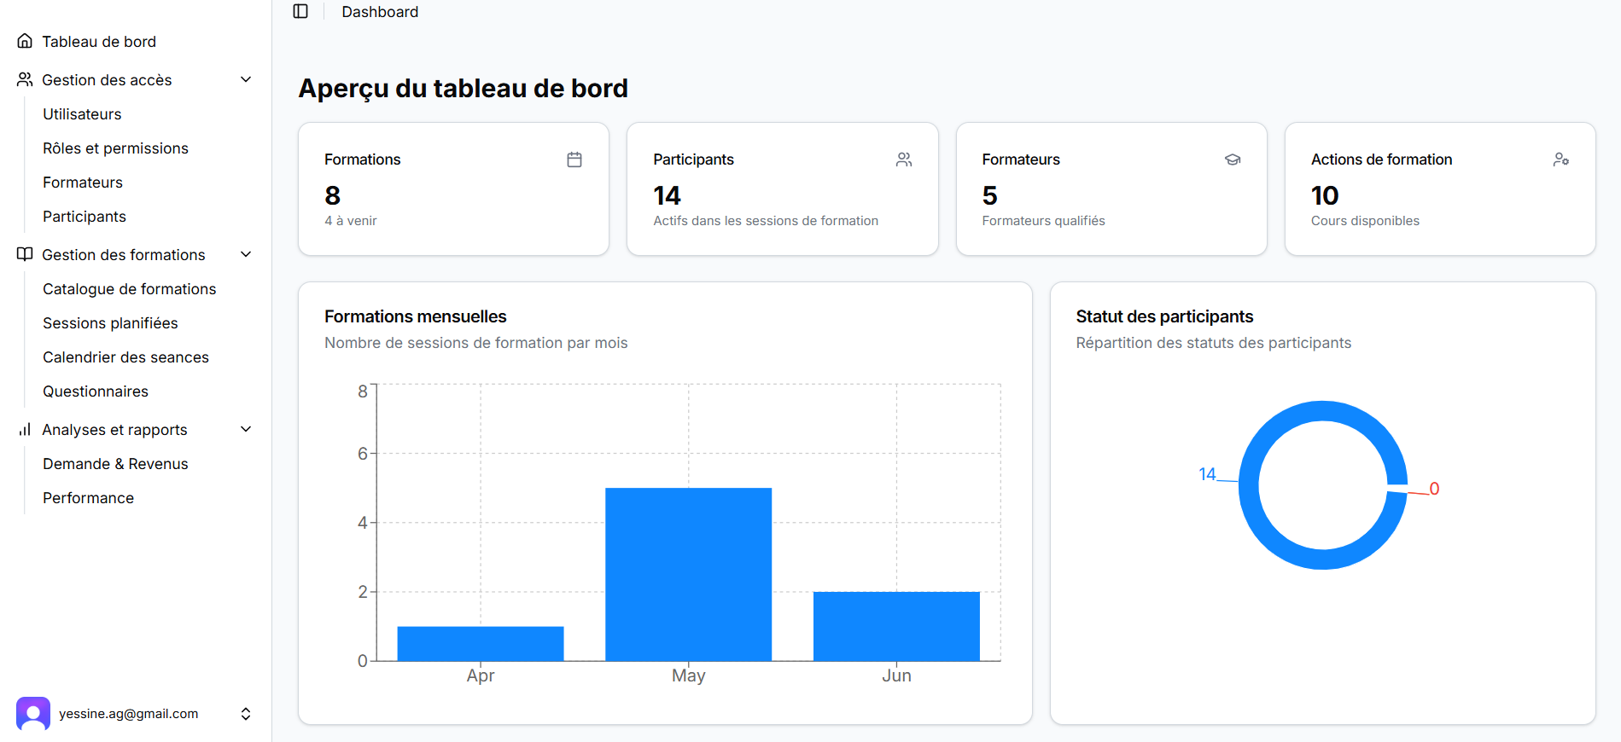The height and width of the screenshot is (742, 1621).
Task: Click the Dashboard breadcrumb
Action: pyautogui.click(x=380, y=12)
